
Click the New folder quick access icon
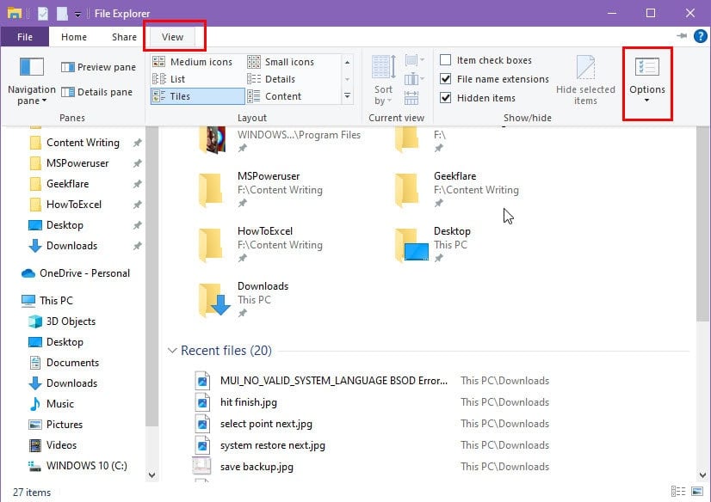[x=62, y=14]
